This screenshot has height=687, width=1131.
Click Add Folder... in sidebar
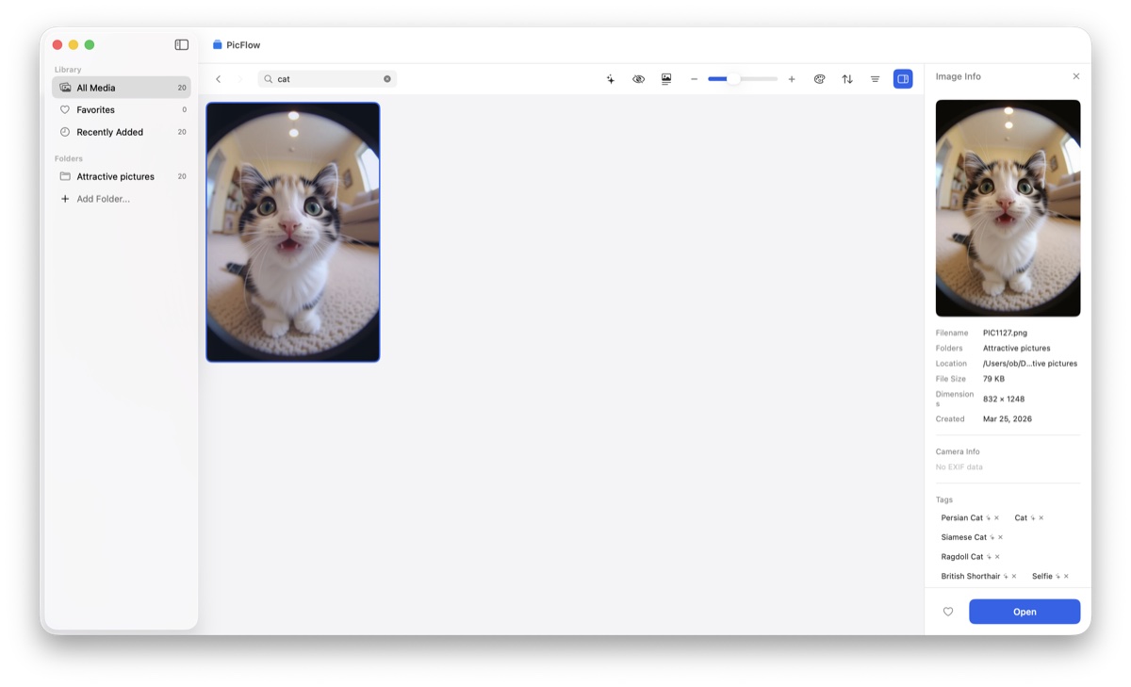pos(104,199)
